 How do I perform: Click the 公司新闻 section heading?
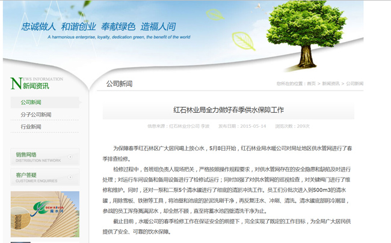pyautogui.click(x=119, y=84)
